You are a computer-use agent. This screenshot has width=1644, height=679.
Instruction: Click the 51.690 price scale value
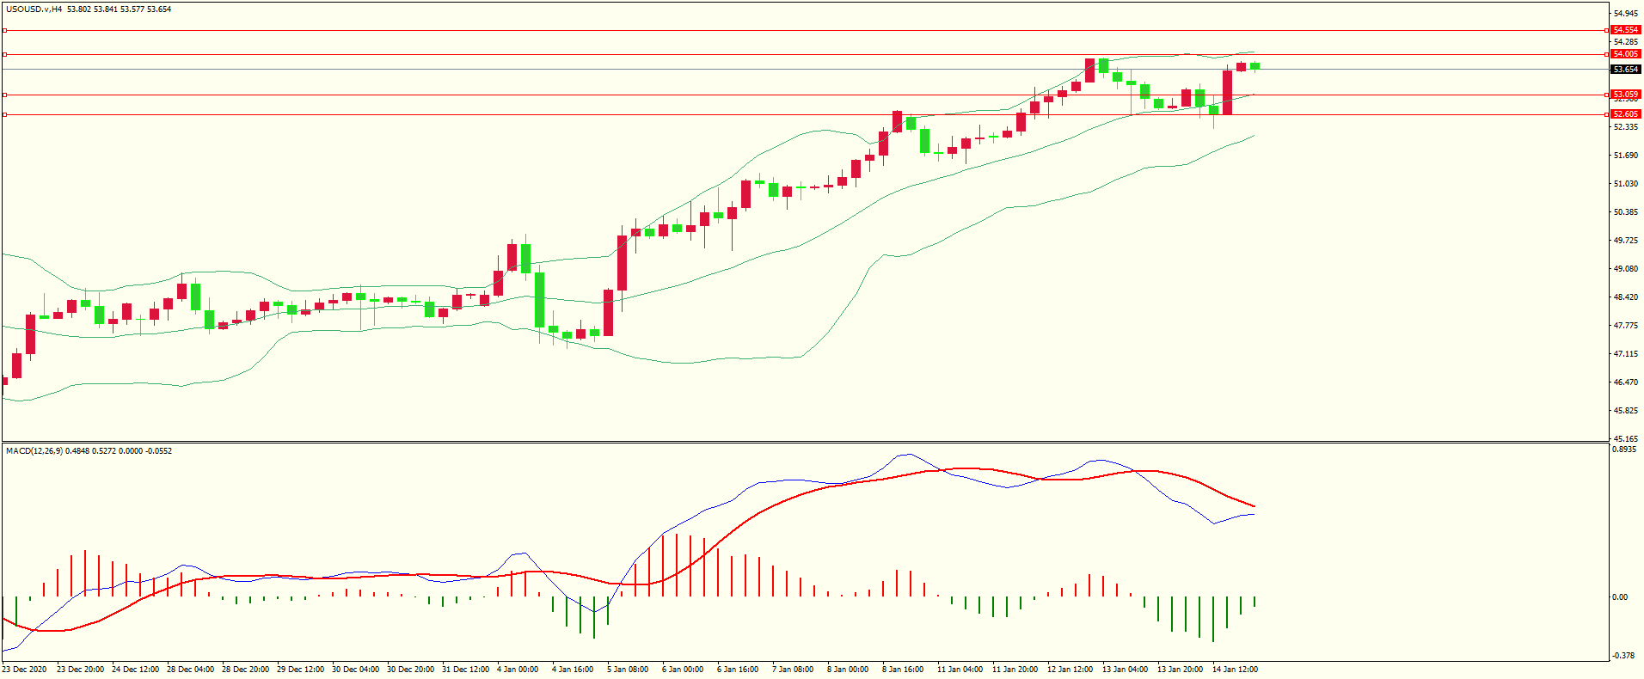(1625, 156)
